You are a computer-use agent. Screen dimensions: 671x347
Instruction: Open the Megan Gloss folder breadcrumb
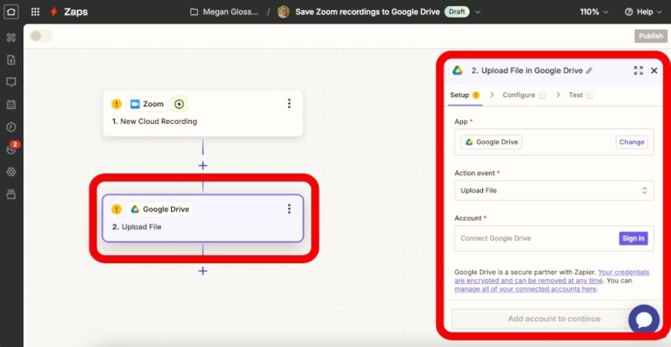click(x=225, y=12)
